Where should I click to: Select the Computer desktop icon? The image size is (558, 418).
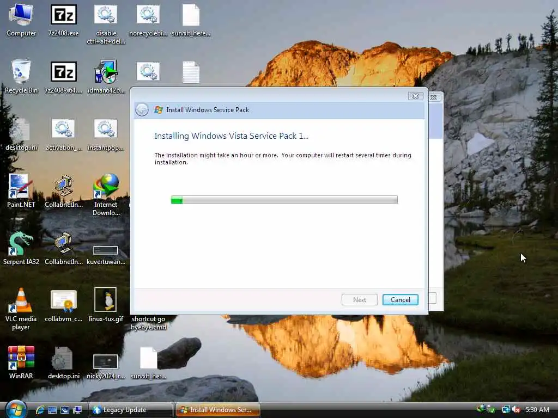tap(21, 20)
